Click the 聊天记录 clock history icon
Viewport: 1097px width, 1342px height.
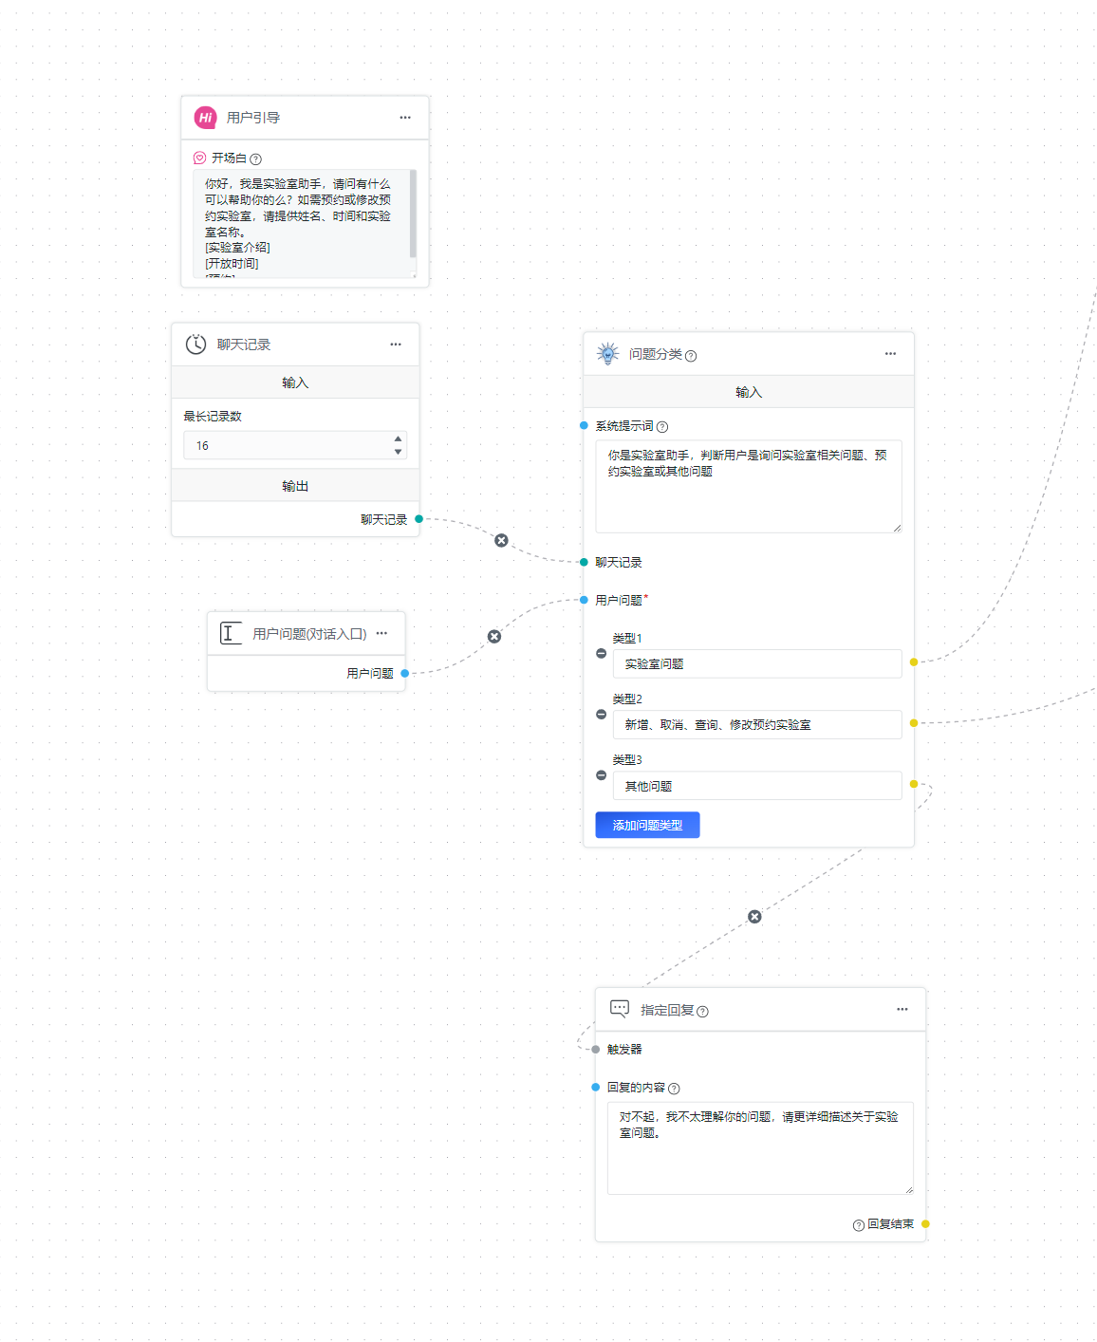(x=196, y=345)
